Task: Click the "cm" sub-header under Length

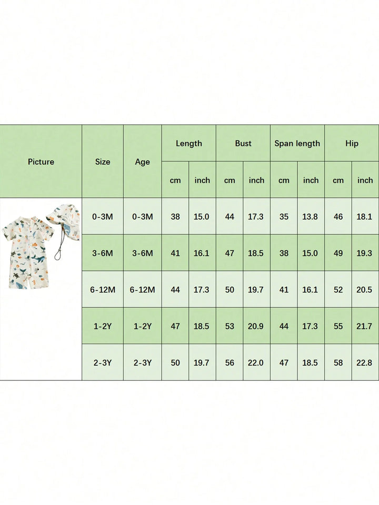Action: point(175,180)
